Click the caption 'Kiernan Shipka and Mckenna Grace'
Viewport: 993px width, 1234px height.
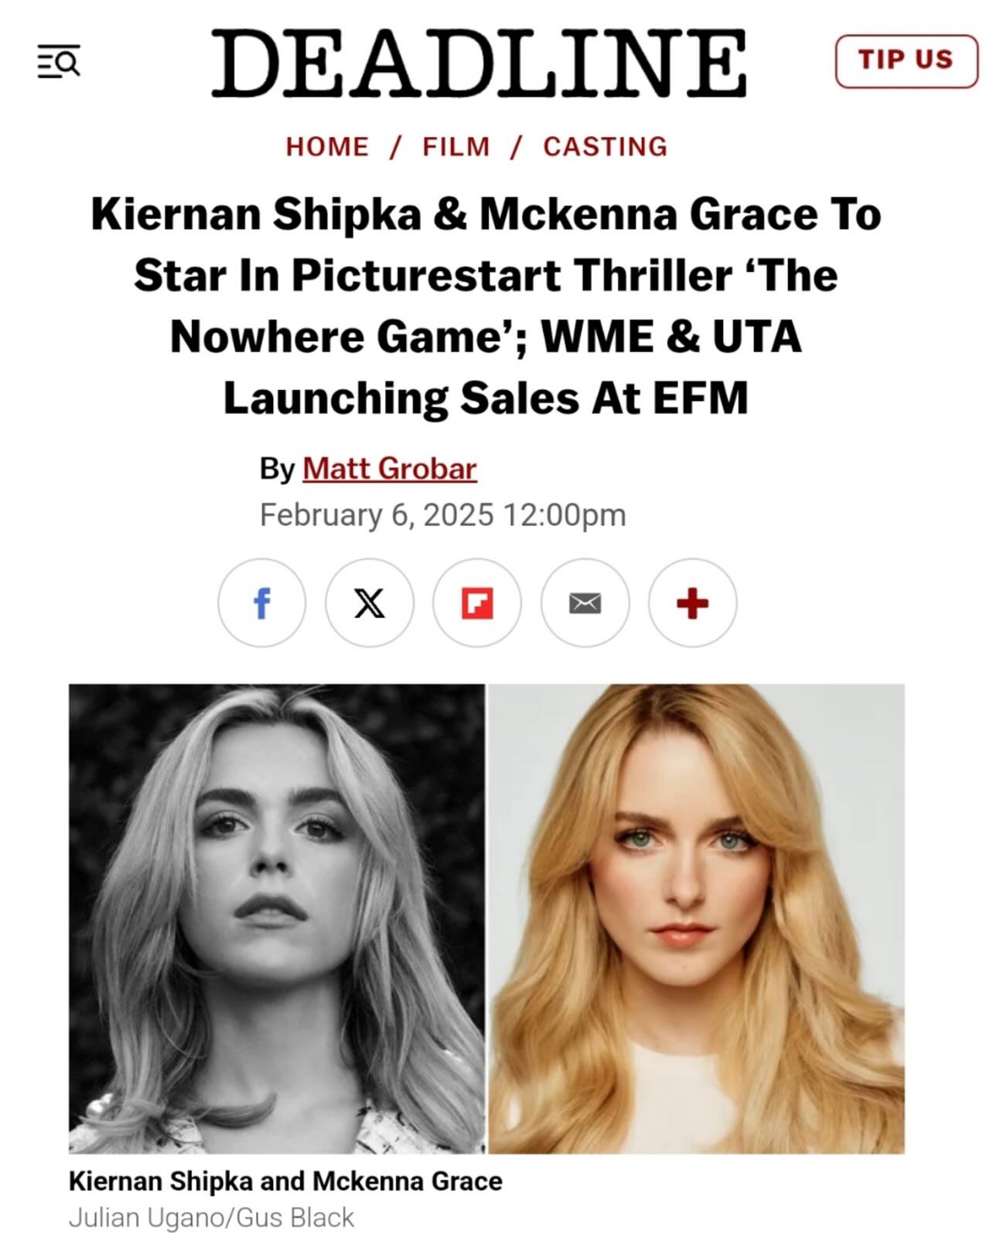point(285,1181)
